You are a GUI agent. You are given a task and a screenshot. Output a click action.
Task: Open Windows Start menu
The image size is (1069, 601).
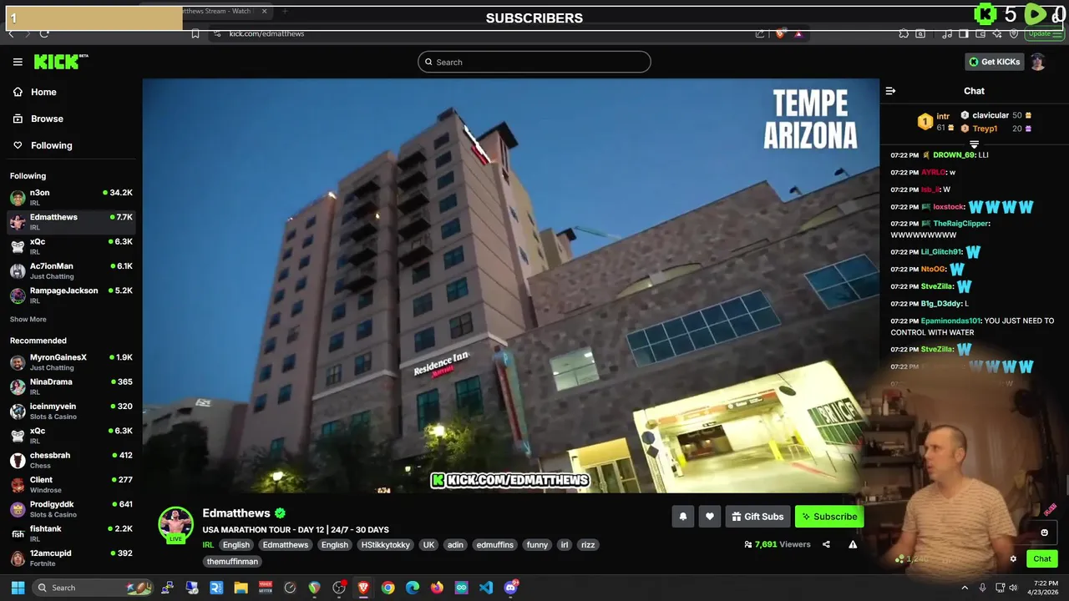pos(18,588)
